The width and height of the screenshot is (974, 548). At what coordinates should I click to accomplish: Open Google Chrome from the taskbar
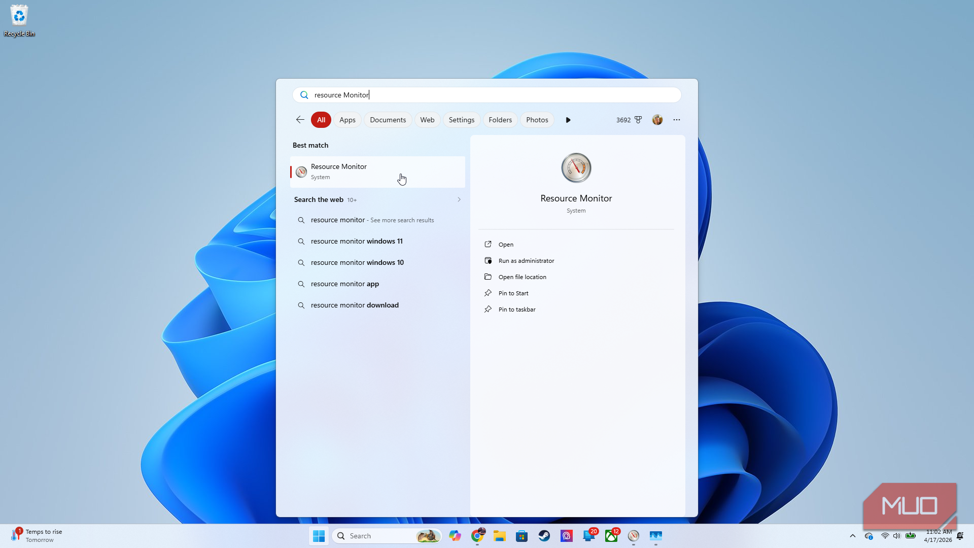[x=477, y=536]
